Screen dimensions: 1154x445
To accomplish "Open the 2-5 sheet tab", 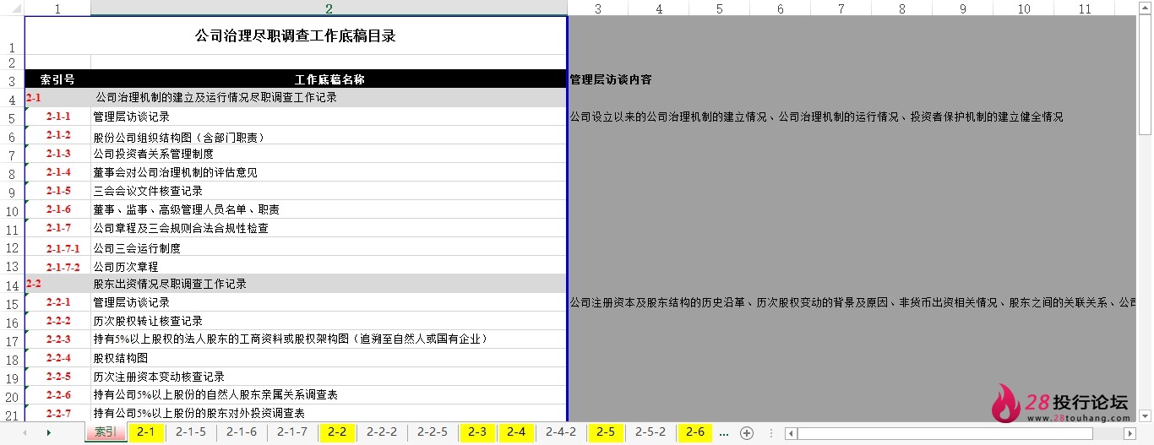I will (606, 432).
